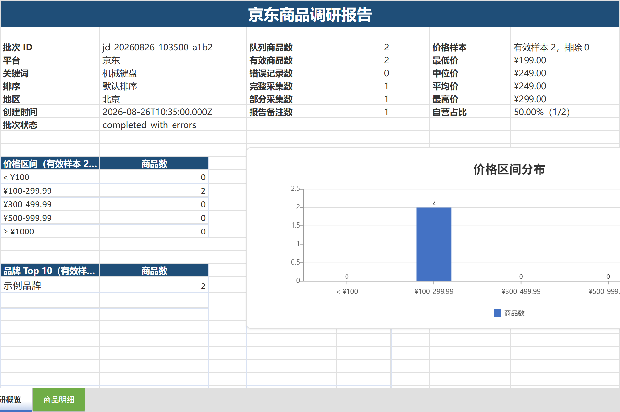Click the 自营占比 label cell

[470, 112]
